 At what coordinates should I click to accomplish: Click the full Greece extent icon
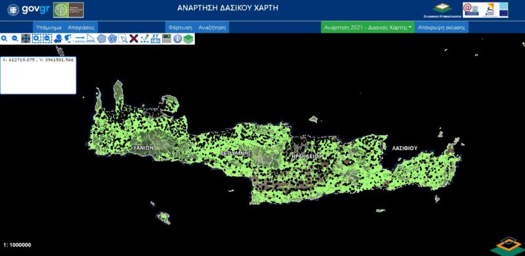[x=68, y=39]
